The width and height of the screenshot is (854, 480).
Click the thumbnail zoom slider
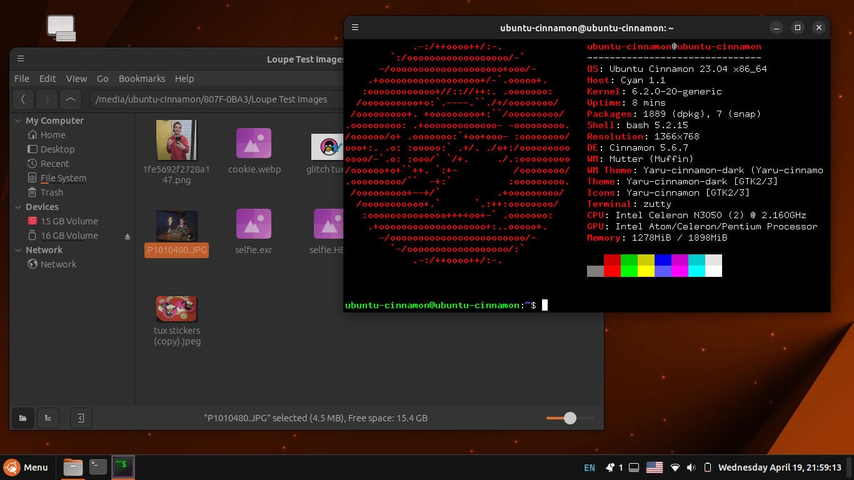570,417
